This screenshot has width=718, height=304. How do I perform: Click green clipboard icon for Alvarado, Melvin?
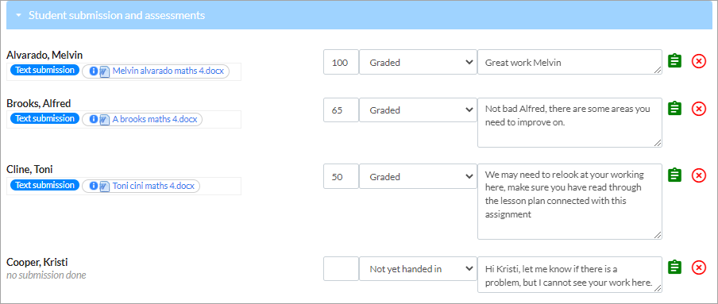click(674, 61)
